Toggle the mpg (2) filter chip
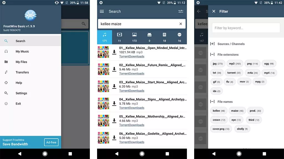Image resolution: width=284 pixels, height=159 pixels. (x=260, y=82)
